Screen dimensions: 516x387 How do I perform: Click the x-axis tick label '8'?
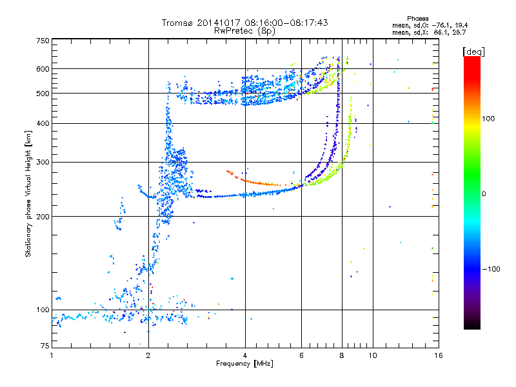342,355
